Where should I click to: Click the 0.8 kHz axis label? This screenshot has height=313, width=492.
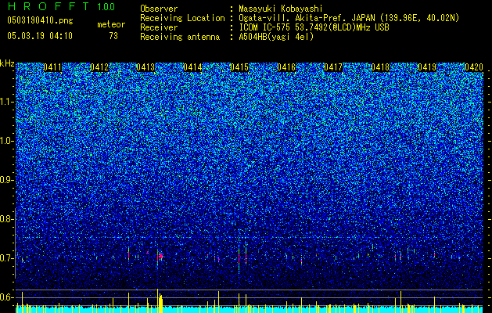click(x=7, y=219)
